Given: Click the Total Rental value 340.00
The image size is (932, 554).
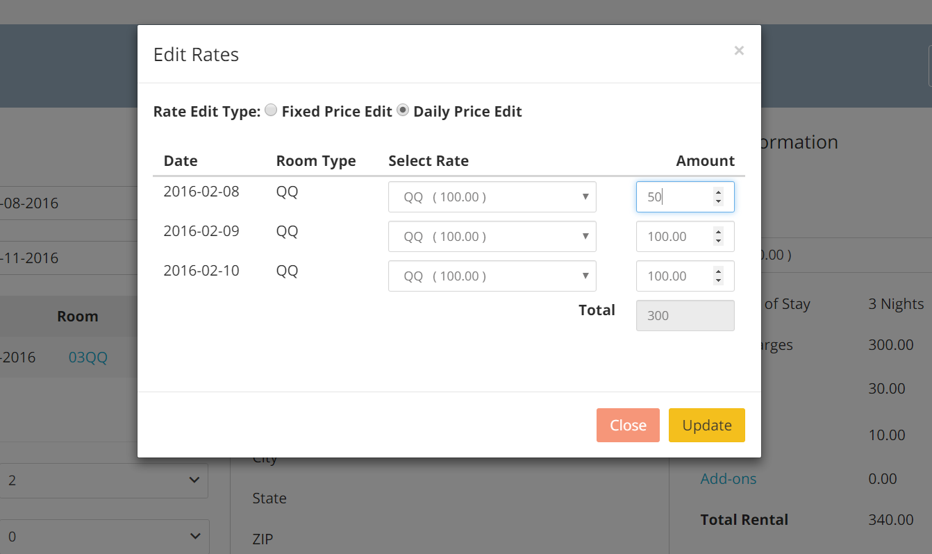Looking at the screenshot, I should [x=891, y=520].
